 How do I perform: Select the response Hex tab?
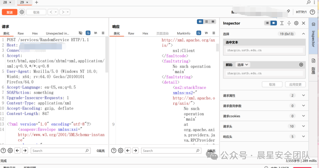point(145,33)
